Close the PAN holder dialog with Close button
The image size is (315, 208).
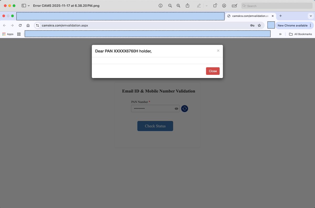click(x=213, y=71)
